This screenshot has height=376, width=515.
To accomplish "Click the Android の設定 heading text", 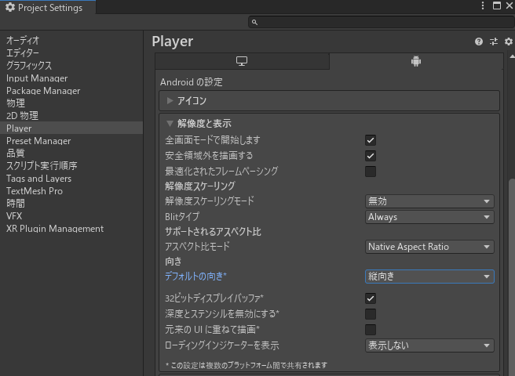I will pos(191,82).
